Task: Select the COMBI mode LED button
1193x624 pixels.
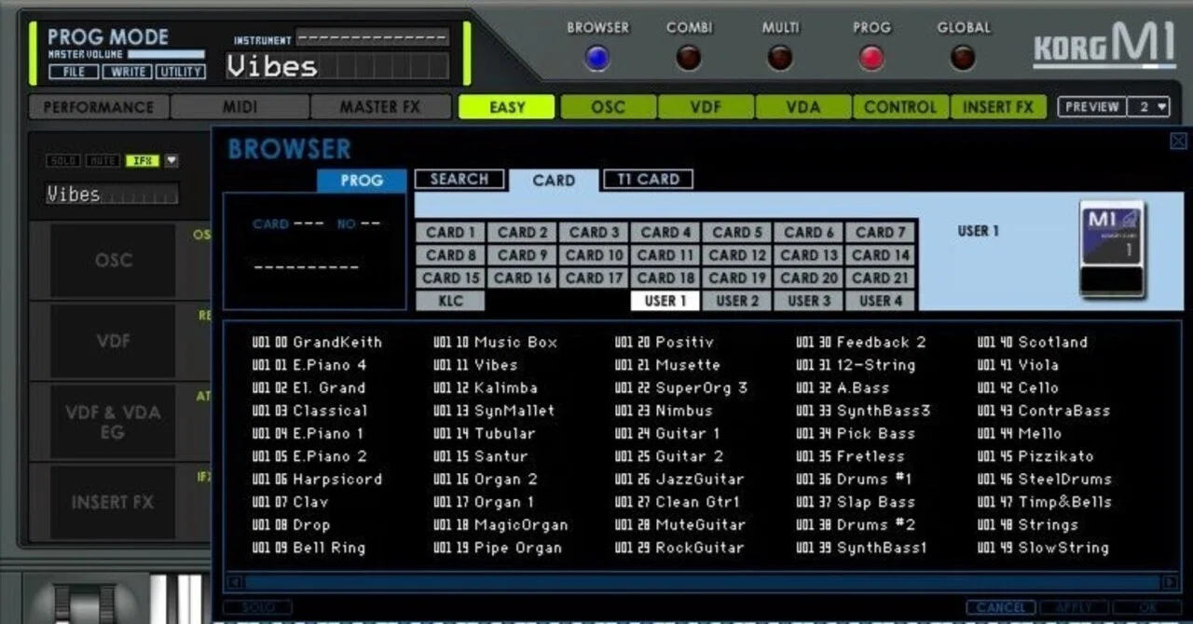Action: pos(689,59)
